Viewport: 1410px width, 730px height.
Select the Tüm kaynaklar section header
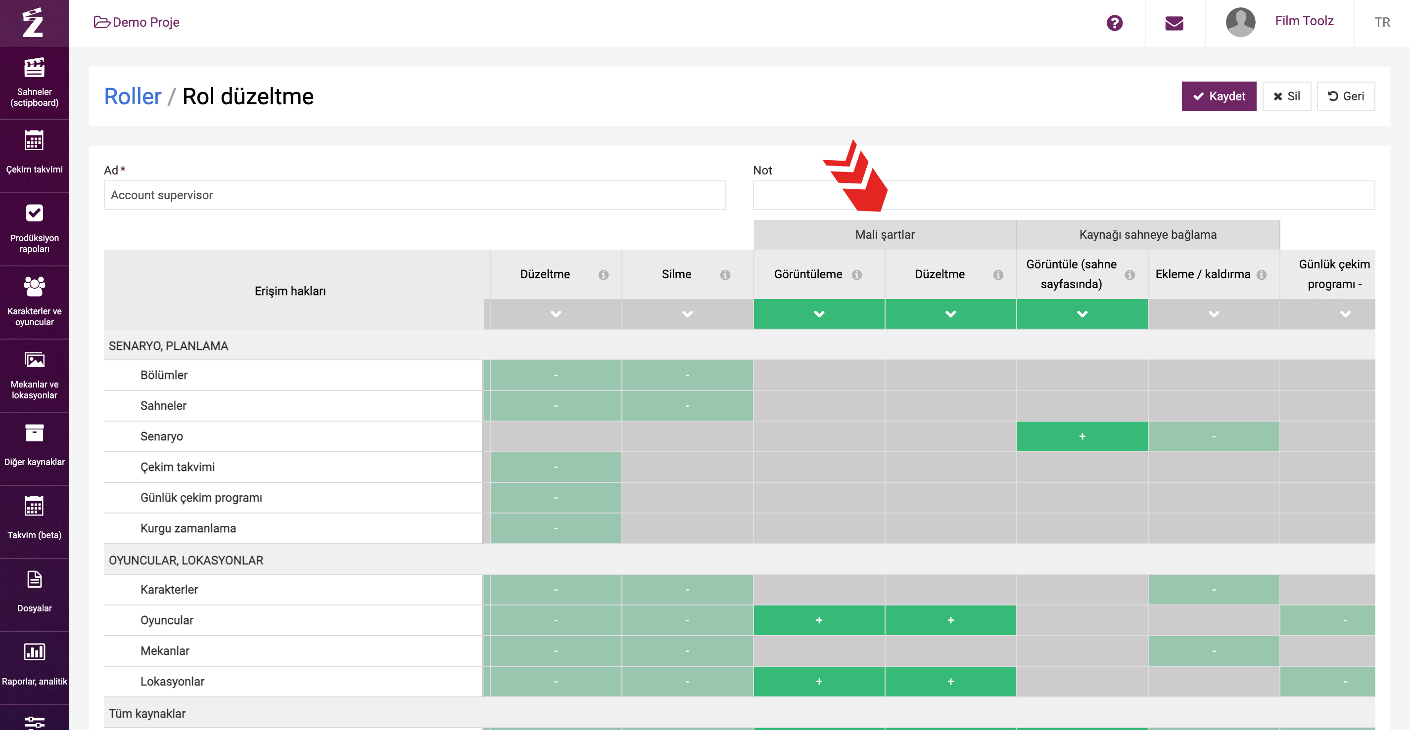click(x=739, y=713)
